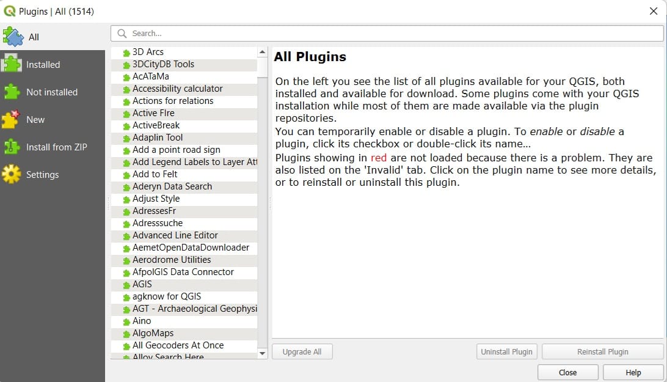The image size is (667, 382).
Task: Open Help for the Plugins dialog
Action: tap(633, 373)
